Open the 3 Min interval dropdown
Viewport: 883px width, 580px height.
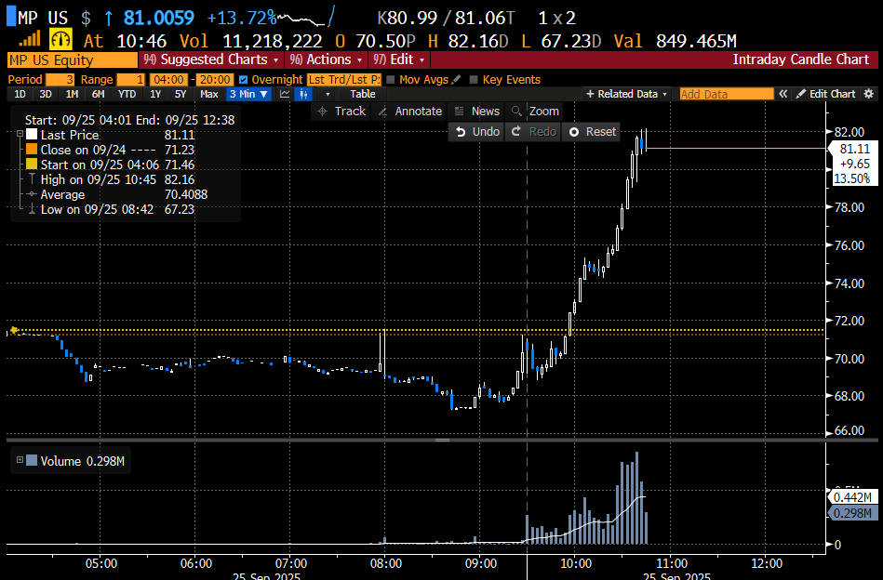(248, 94)
